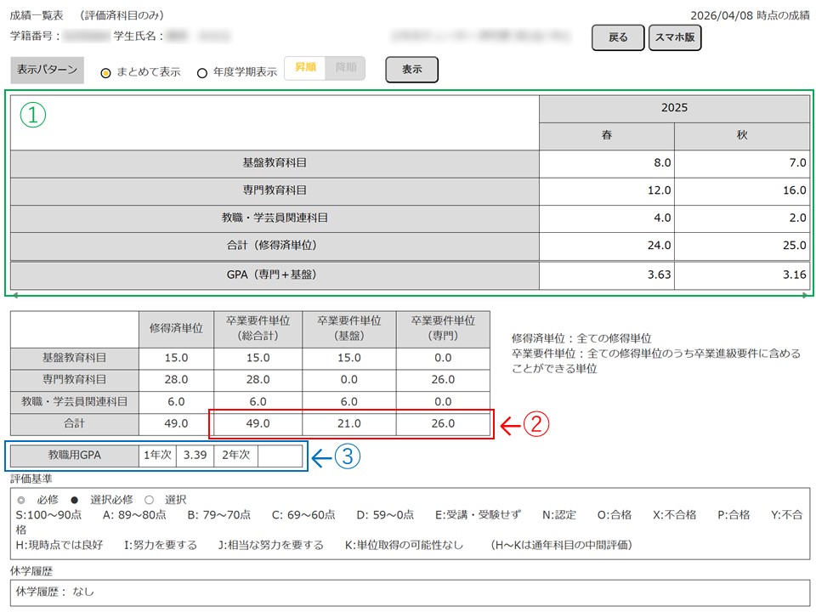Click the empty 2年次 teaching GPA cell
The image size is (816, 612).
coord(279,456)
